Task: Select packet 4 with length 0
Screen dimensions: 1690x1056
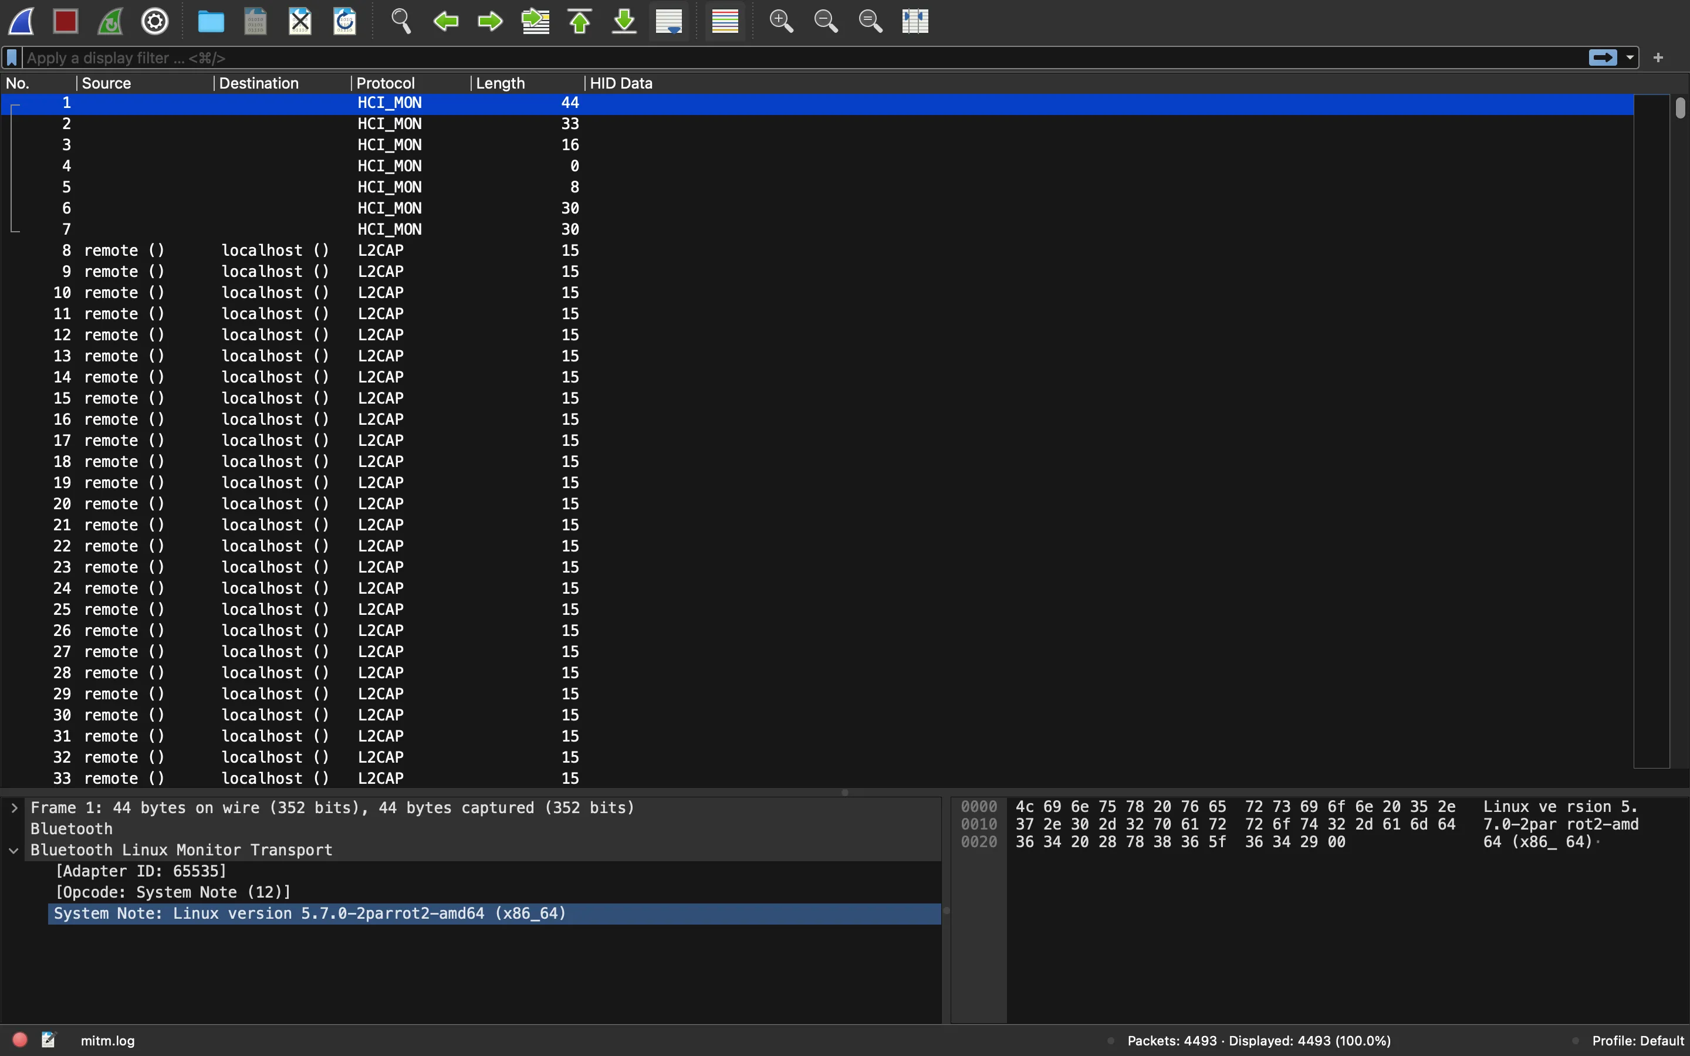Action: coord(817,166)
